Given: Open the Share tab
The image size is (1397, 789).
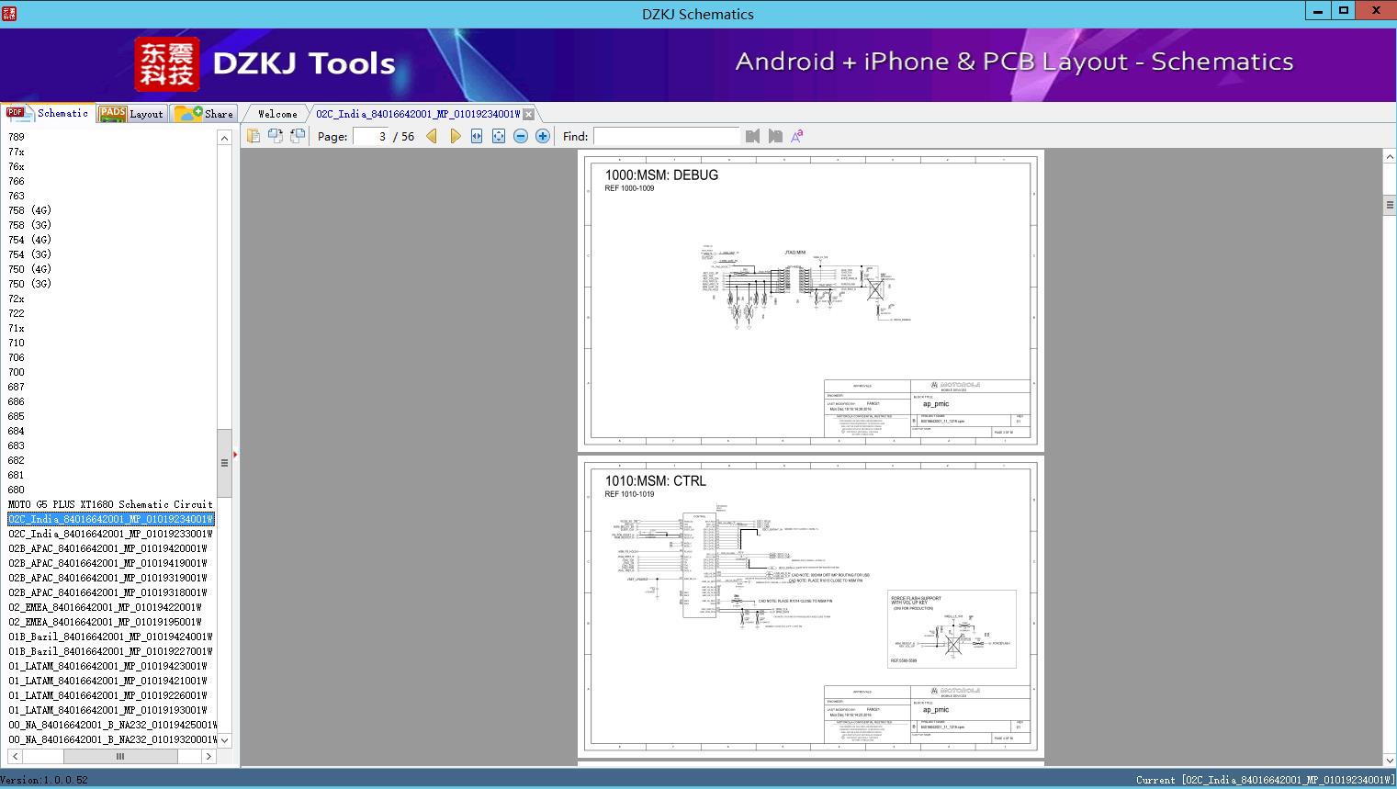Looking at the screenshot, I should click(x=204, y=114).
